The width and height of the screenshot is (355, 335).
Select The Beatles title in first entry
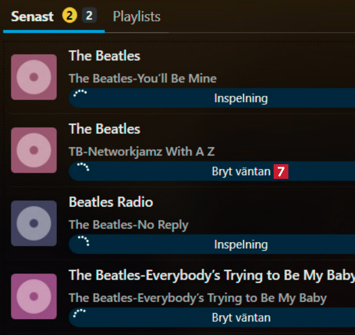click(104, 56)
